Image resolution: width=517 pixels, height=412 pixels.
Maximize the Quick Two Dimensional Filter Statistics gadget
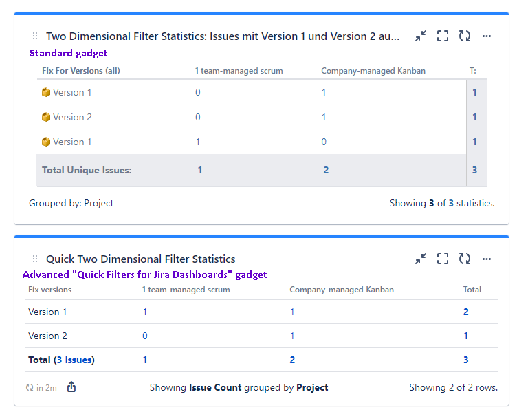(x=443, y=259)
